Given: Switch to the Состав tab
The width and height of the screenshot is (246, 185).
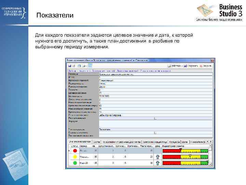Looking at the screenshot, I should point(96,142).
